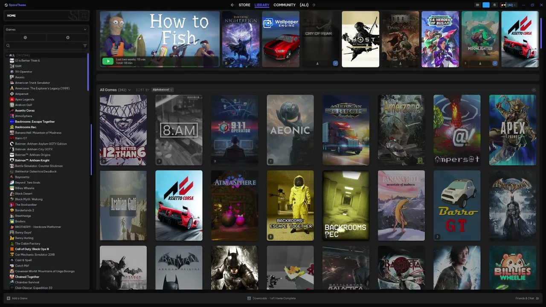Click the blue badge on Cry of Fear tile
This screenshot has height=307, width=546.
[x=336, y=64]
